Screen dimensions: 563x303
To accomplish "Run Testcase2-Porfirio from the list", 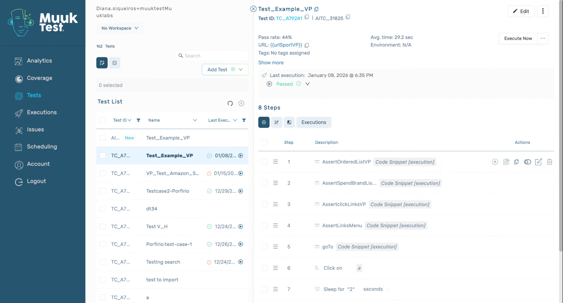I will tap(241, 191).
